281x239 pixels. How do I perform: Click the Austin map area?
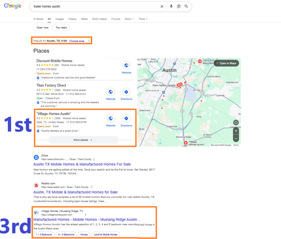[x=189, y=102]
